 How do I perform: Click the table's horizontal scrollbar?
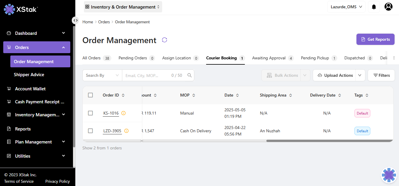tap(329, 141)
